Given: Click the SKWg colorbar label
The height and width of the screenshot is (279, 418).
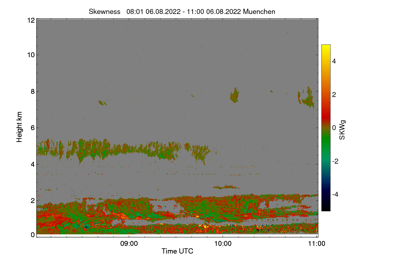Looking at the screenshot, I should click(x=342, y=130).
